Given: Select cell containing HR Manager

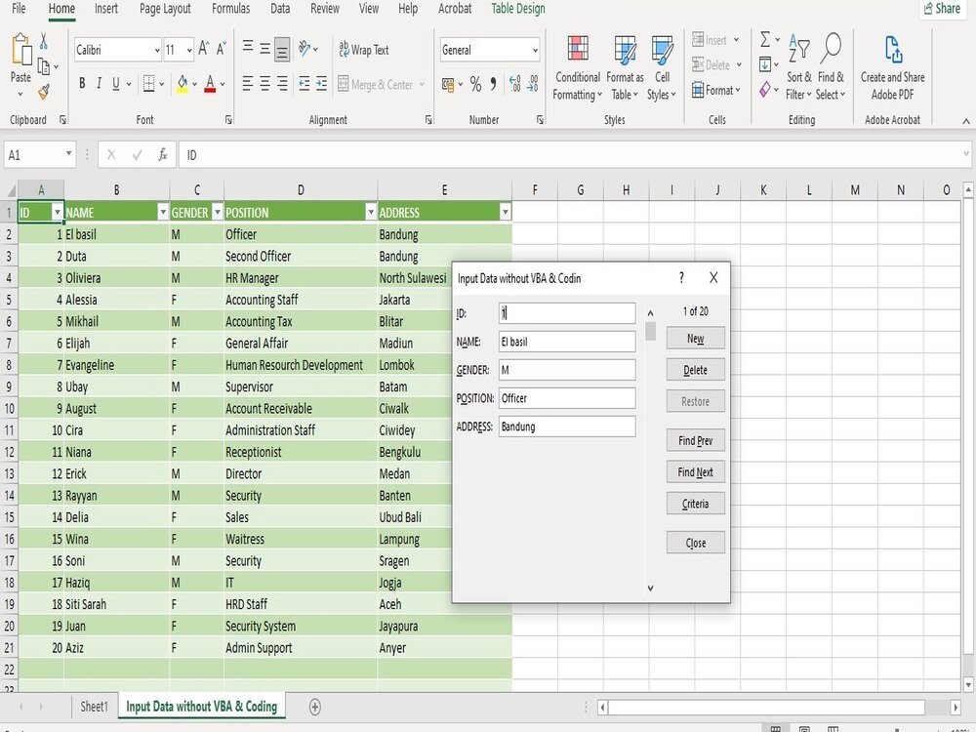Looking at the screenshot, I should (301, 277).
